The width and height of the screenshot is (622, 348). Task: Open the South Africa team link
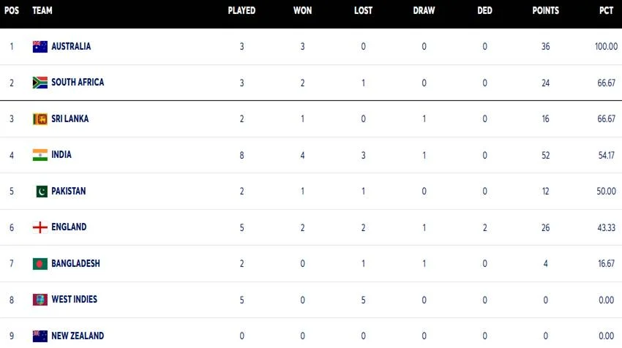pos(78,83)
